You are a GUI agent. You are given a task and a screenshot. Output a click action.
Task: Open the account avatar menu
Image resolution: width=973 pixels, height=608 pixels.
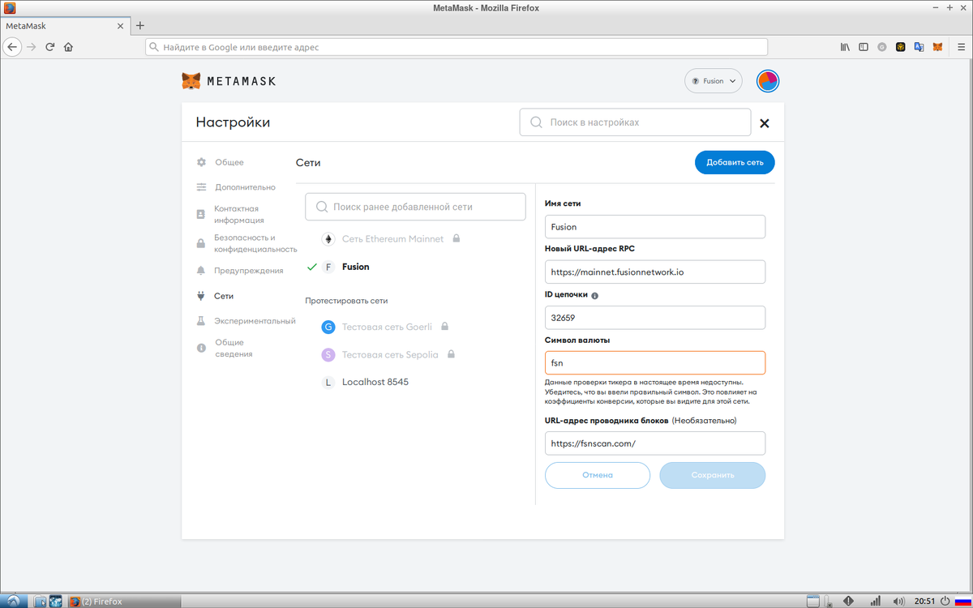tap(768, 81)
